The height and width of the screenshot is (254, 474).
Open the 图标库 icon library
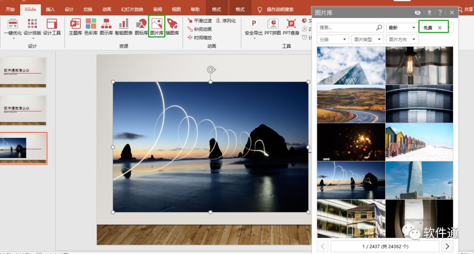[x=141, y=26]
